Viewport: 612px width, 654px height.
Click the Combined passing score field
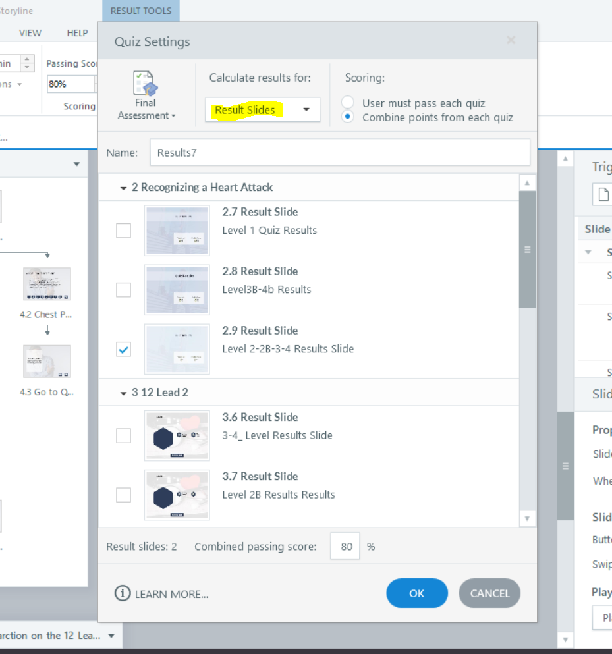345,546
